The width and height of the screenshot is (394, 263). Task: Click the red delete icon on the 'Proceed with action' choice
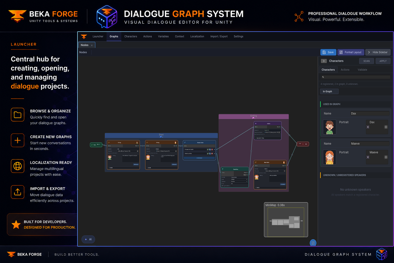212,149
